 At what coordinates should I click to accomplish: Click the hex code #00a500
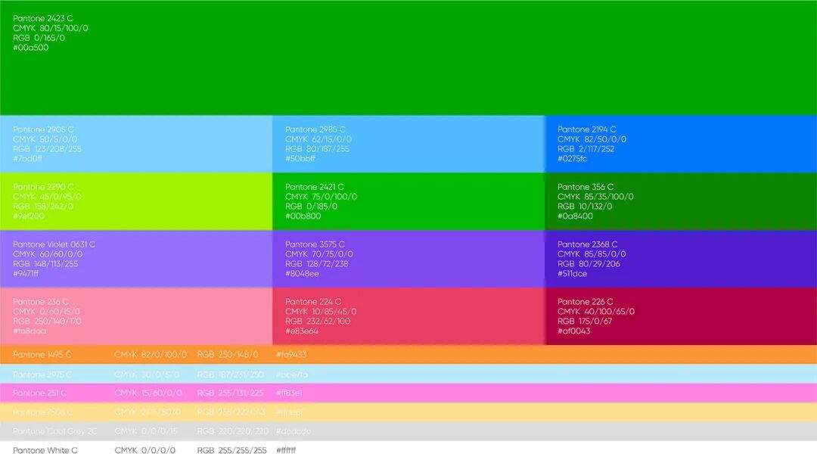coord(31,48)
